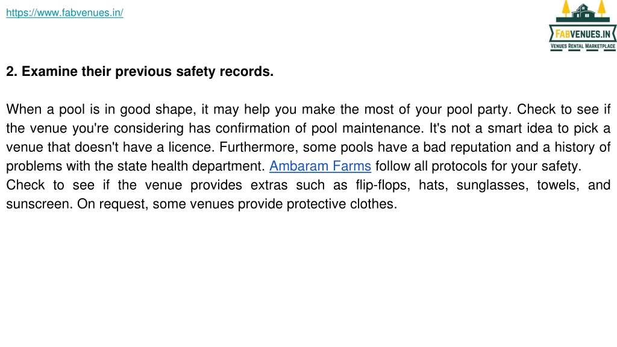Click the word flip-flops

pyautogui.click(x=383, y=185)
